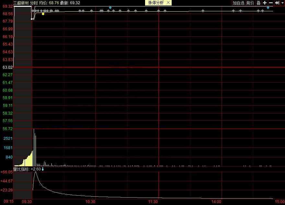Select the 涨停分析 tab

tap(156, 3)
